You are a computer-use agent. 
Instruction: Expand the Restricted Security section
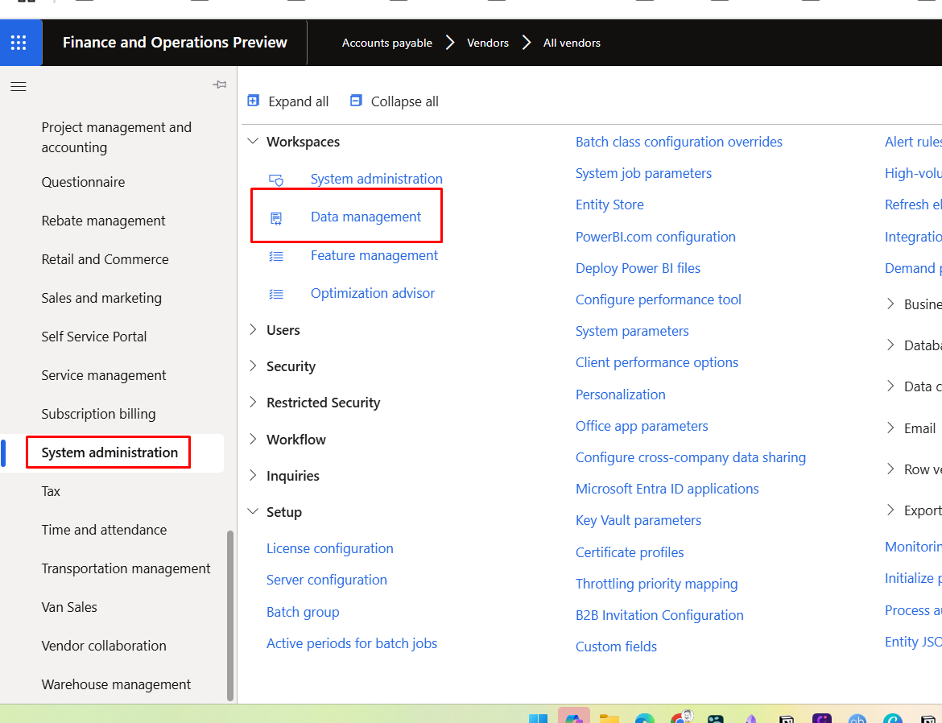point(253,402)
